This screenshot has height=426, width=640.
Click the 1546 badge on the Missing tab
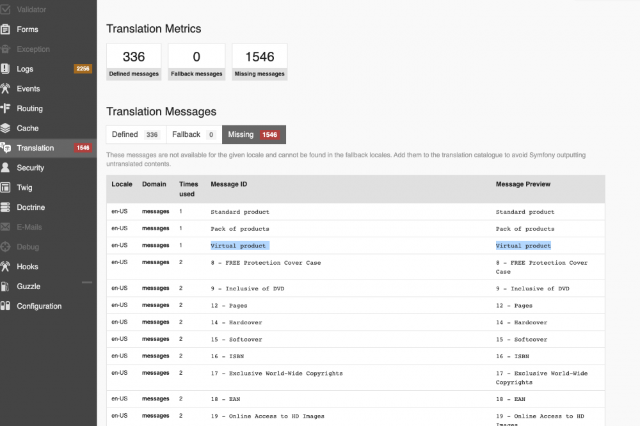(x=269, y=134)
